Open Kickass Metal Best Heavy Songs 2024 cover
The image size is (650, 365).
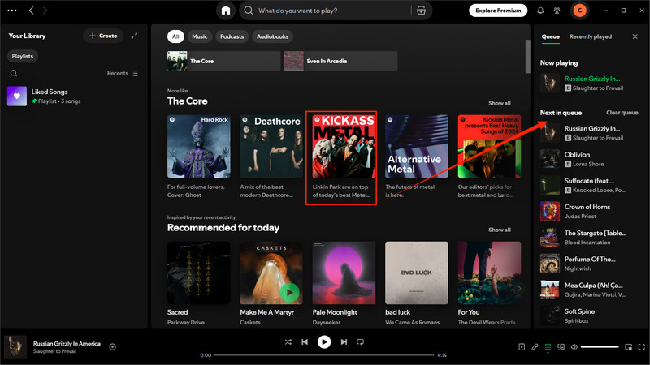click(x=489, y=147)
